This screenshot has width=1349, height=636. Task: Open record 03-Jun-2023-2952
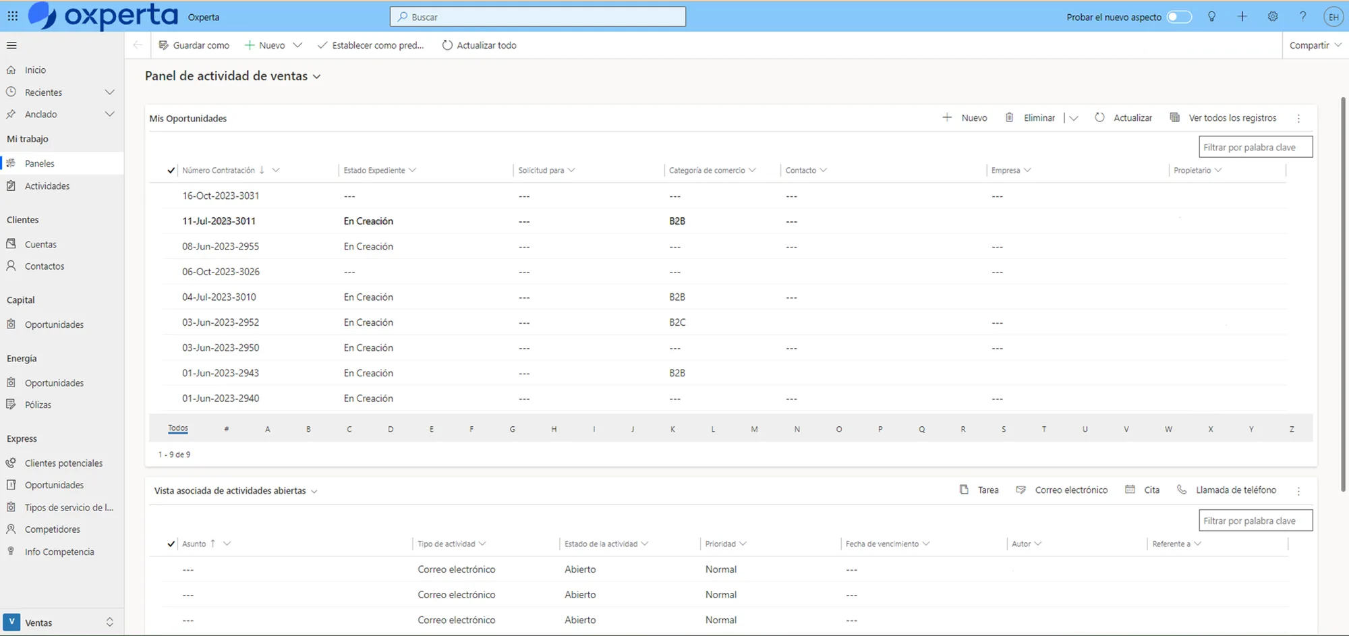coord(221,322)
